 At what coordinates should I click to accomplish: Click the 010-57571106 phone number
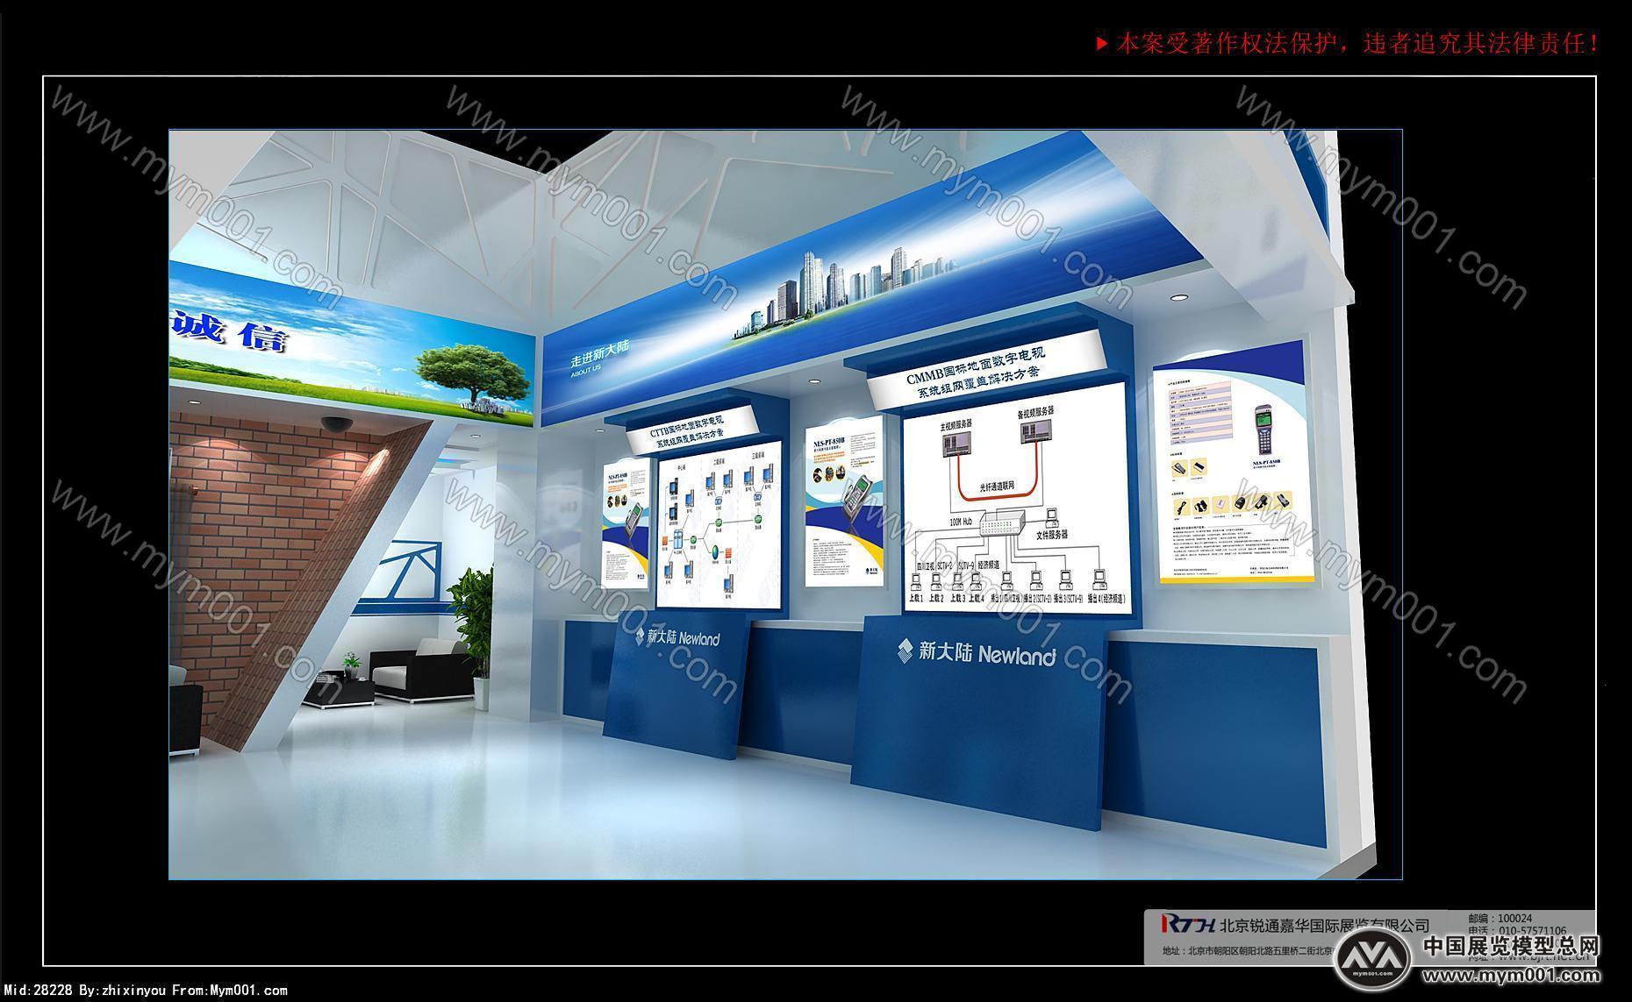tap(1532, 931)
